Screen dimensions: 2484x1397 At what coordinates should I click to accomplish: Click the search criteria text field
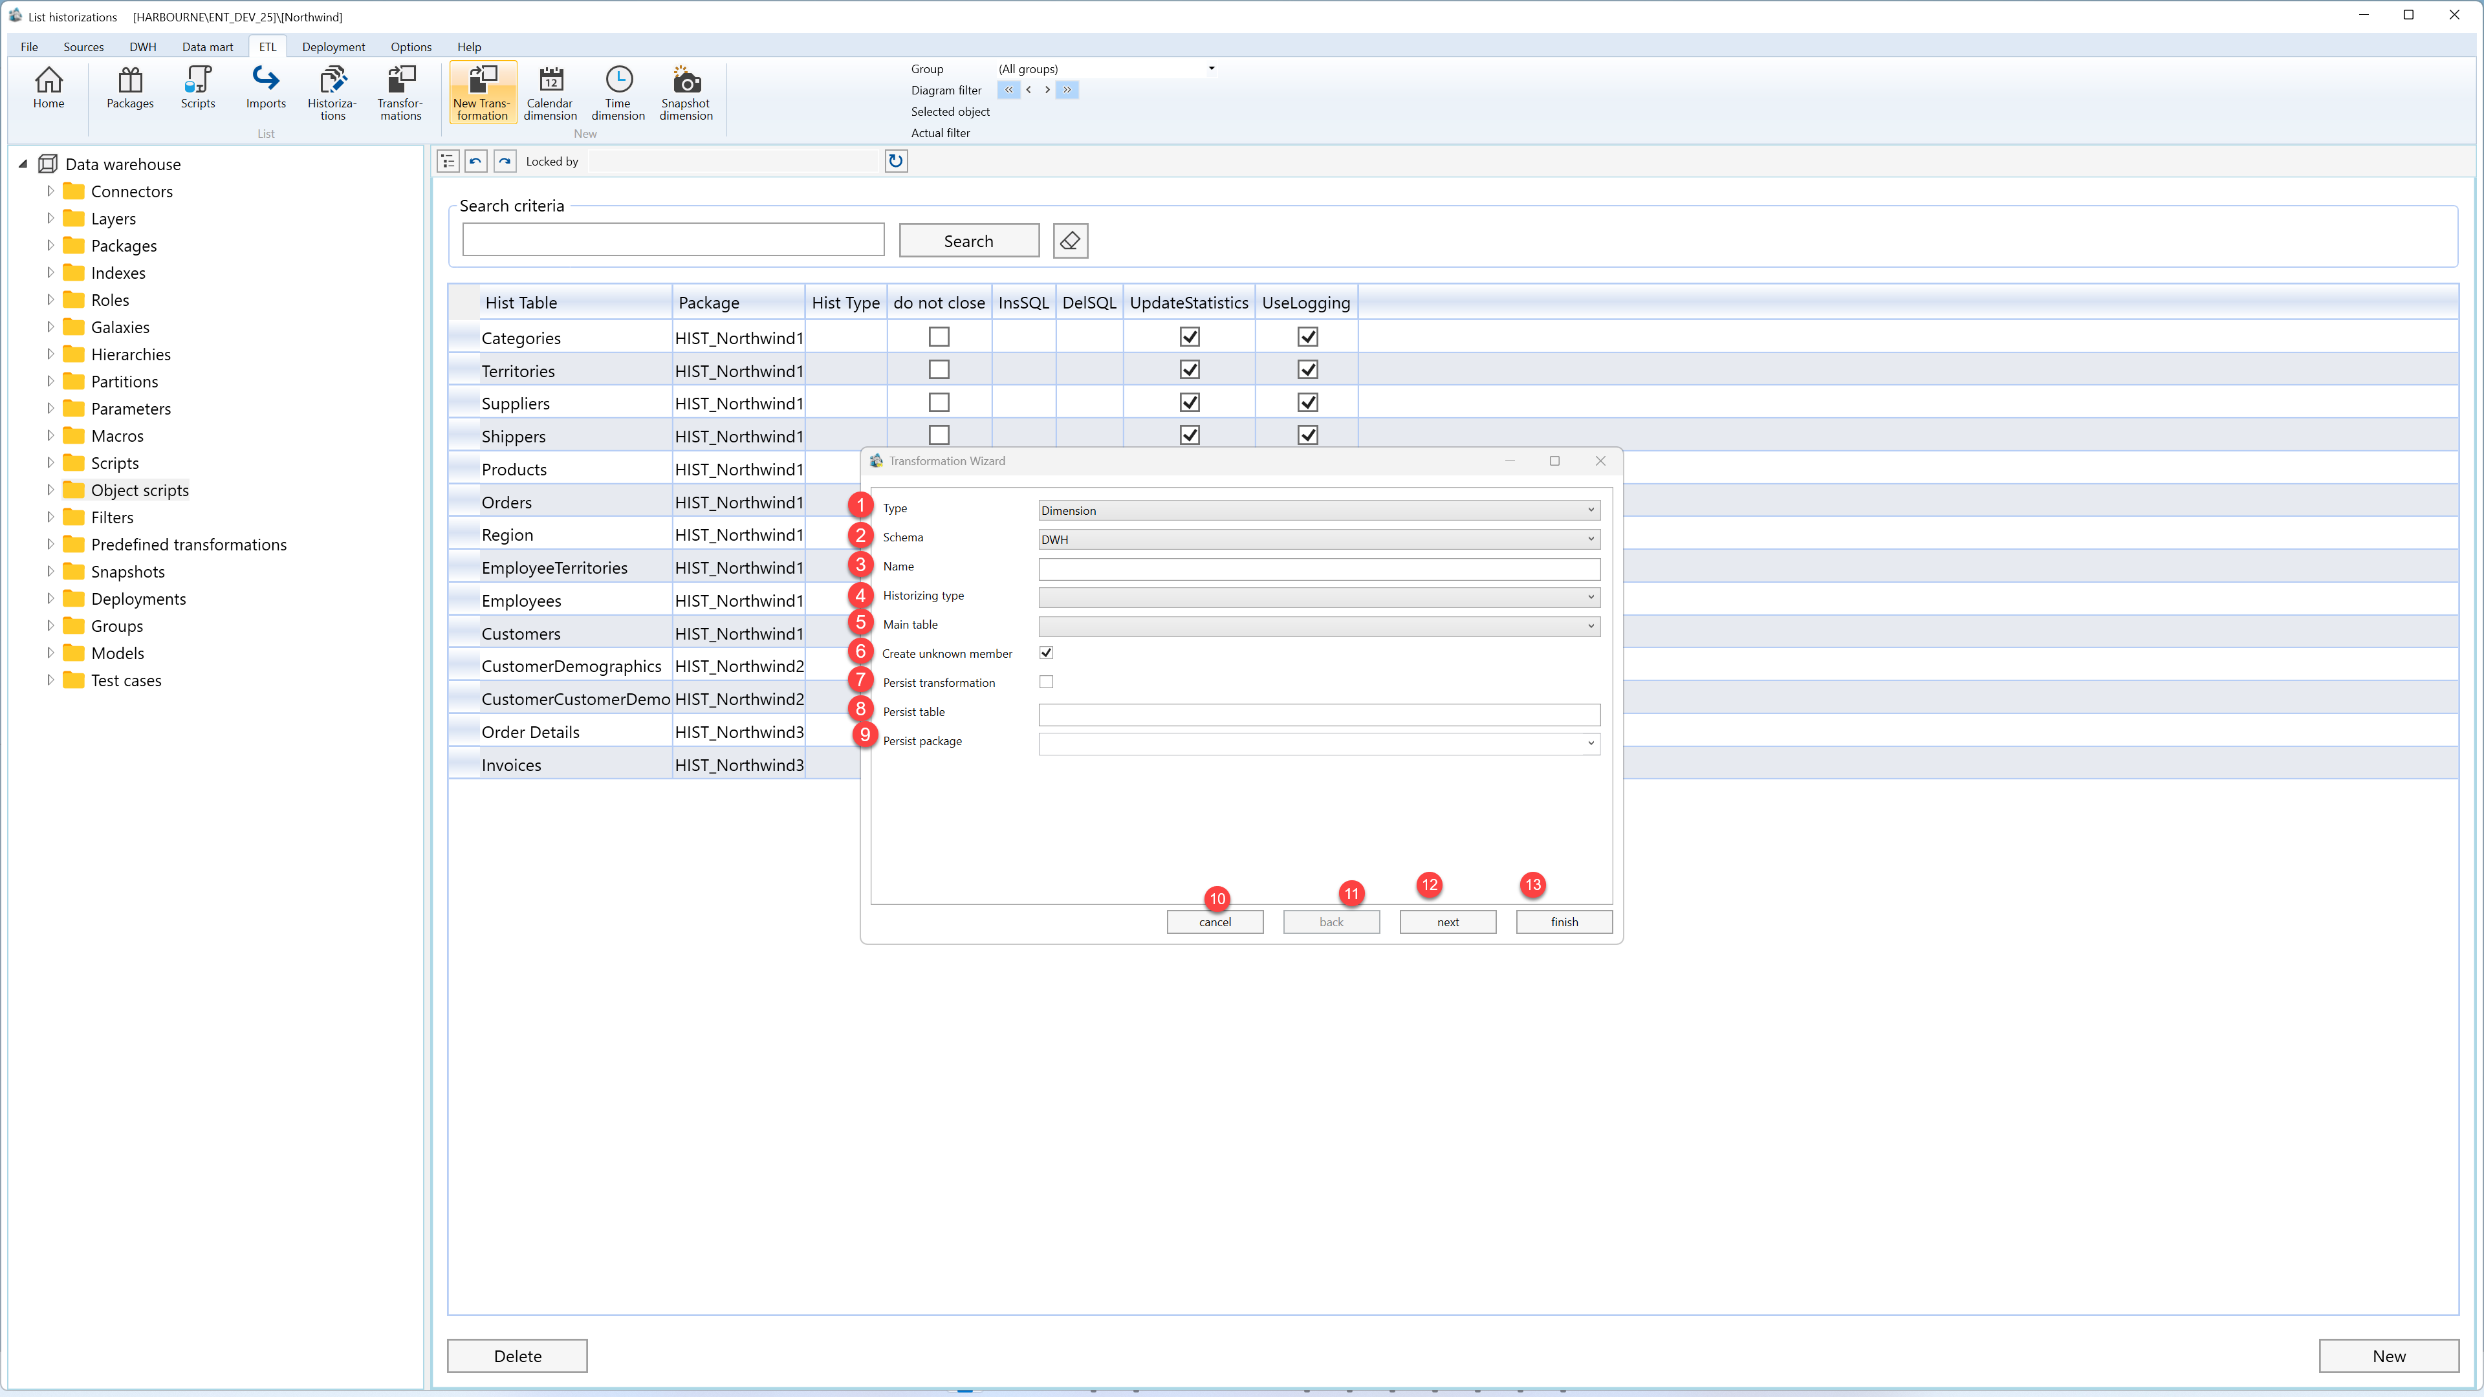(x=673, y=240)
